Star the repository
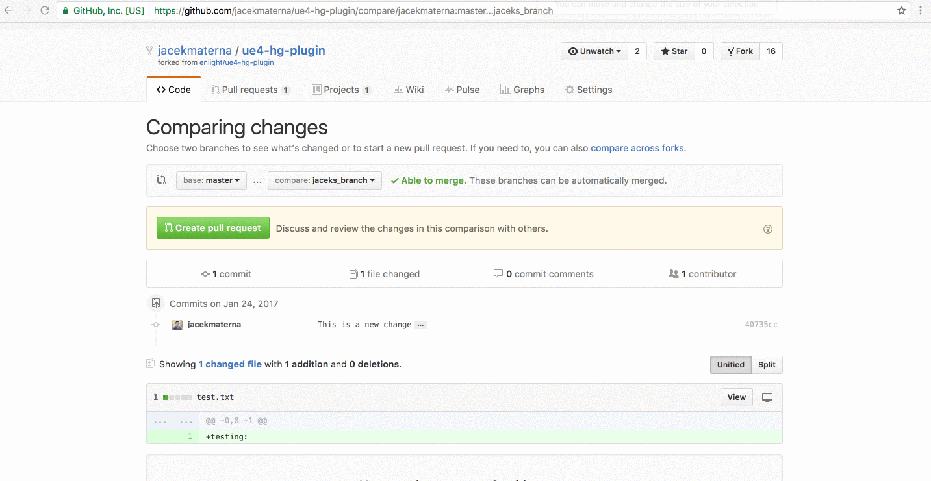The height and width of the screenshot is (481, 931). coord(674,51)
